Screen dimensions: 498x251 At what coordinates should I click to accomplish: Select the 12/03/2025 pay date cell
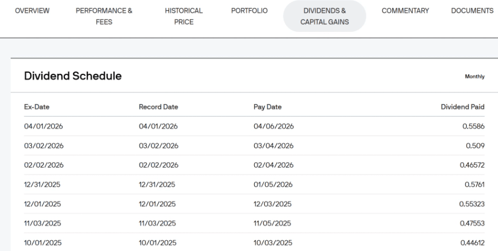click(x=273, y=203)
